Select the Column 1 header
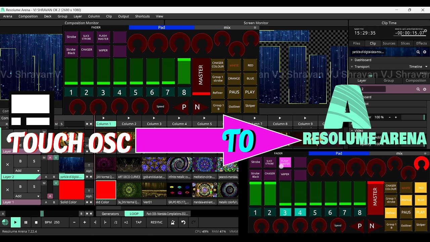Viewport: 430px width, 242px height. [106, 124]
